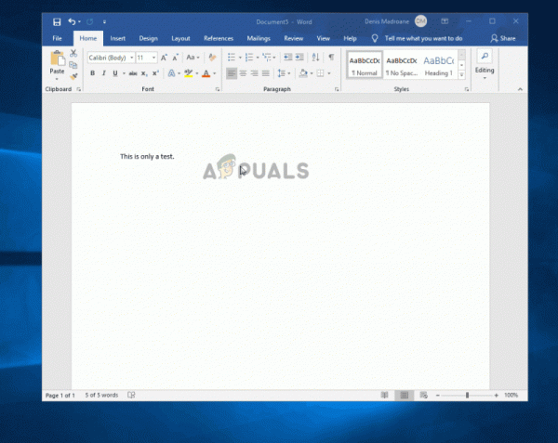Click the Share button
558x443 pixels.
pyautogui.click(x=503, y=38)
